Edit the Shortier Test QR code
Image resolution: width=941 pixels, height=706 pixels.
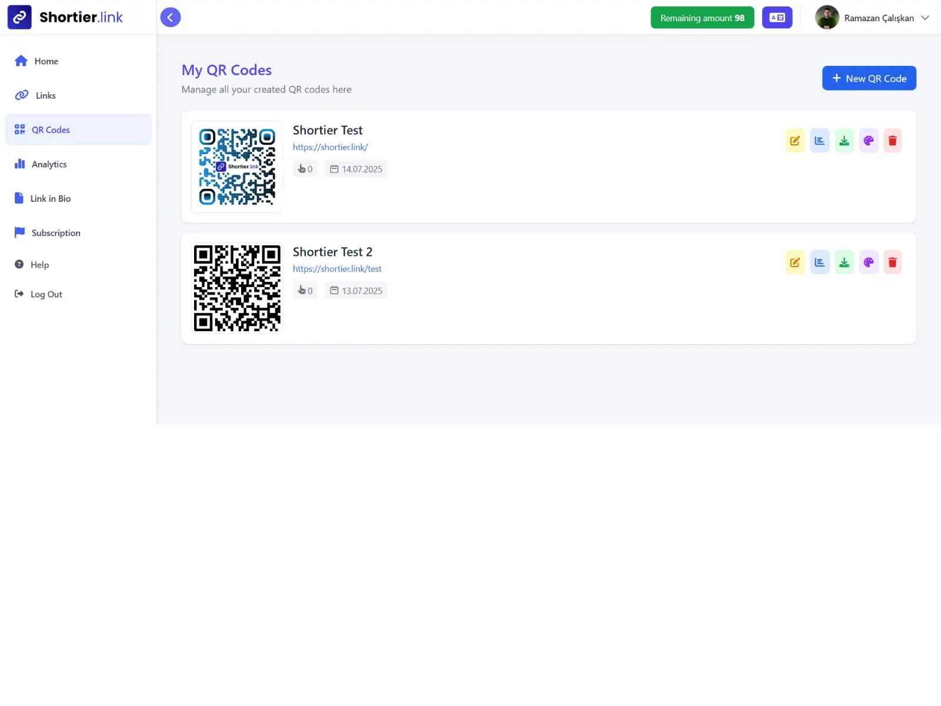pos(795,141)
